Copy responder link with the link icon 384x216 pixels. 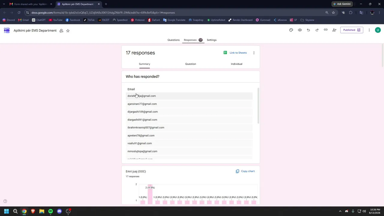(325, 30)
